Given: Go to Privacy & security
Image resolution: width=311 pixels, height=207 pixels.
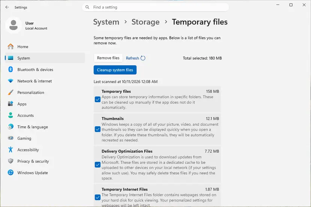Looking at the screenshot, I should 45,161.
